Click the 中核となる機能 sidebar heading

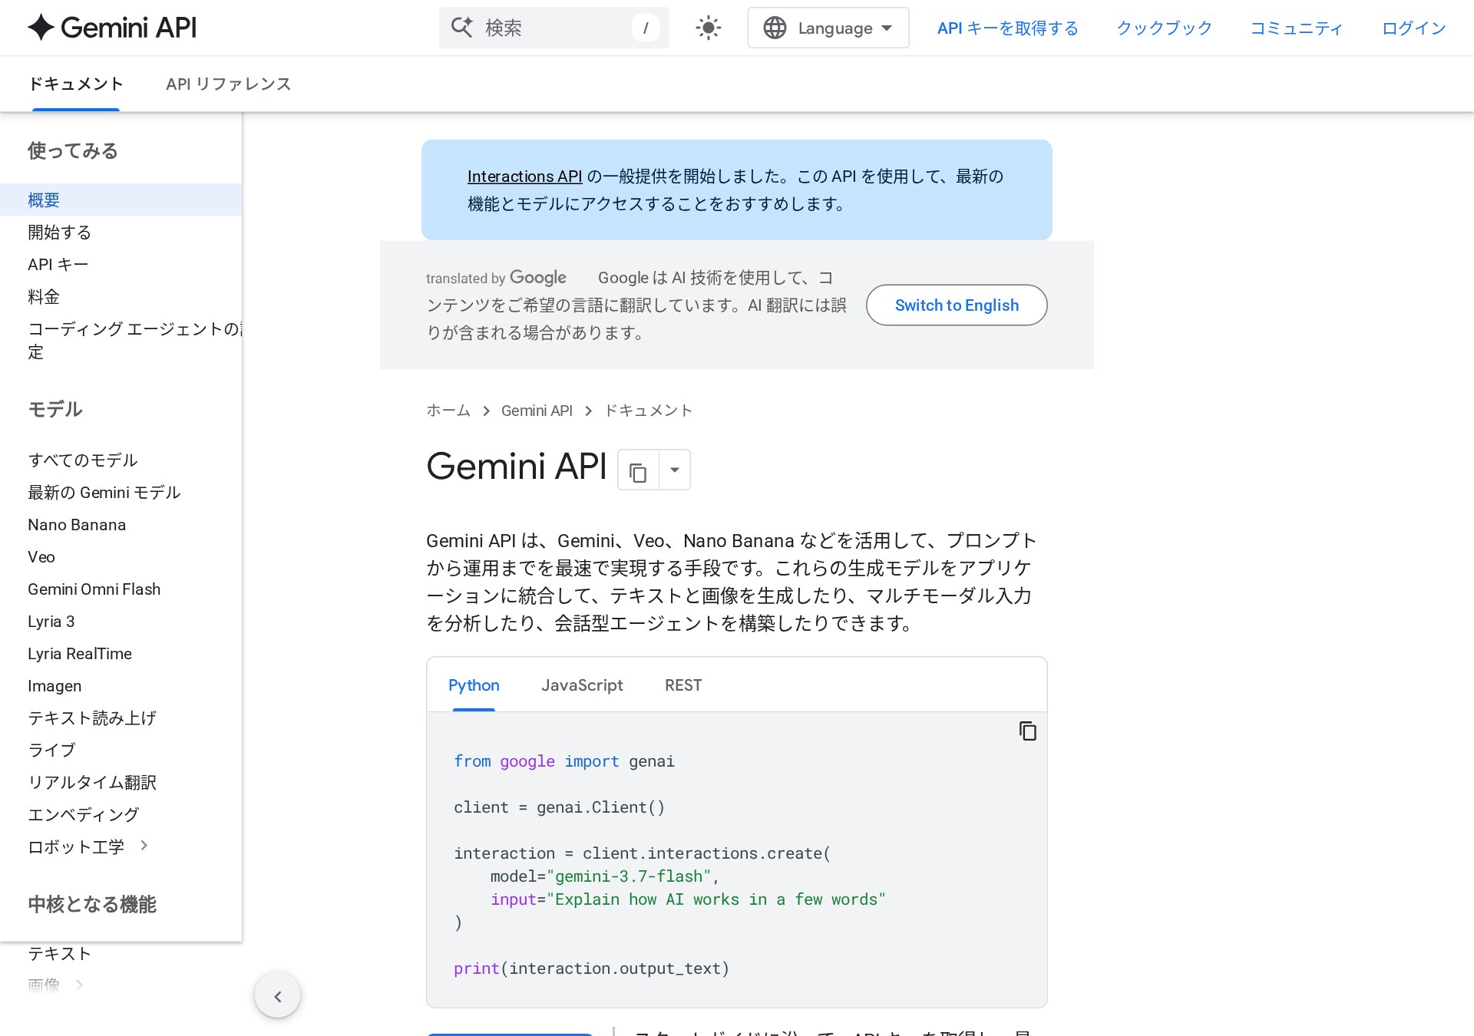click(x=92, y=904)
